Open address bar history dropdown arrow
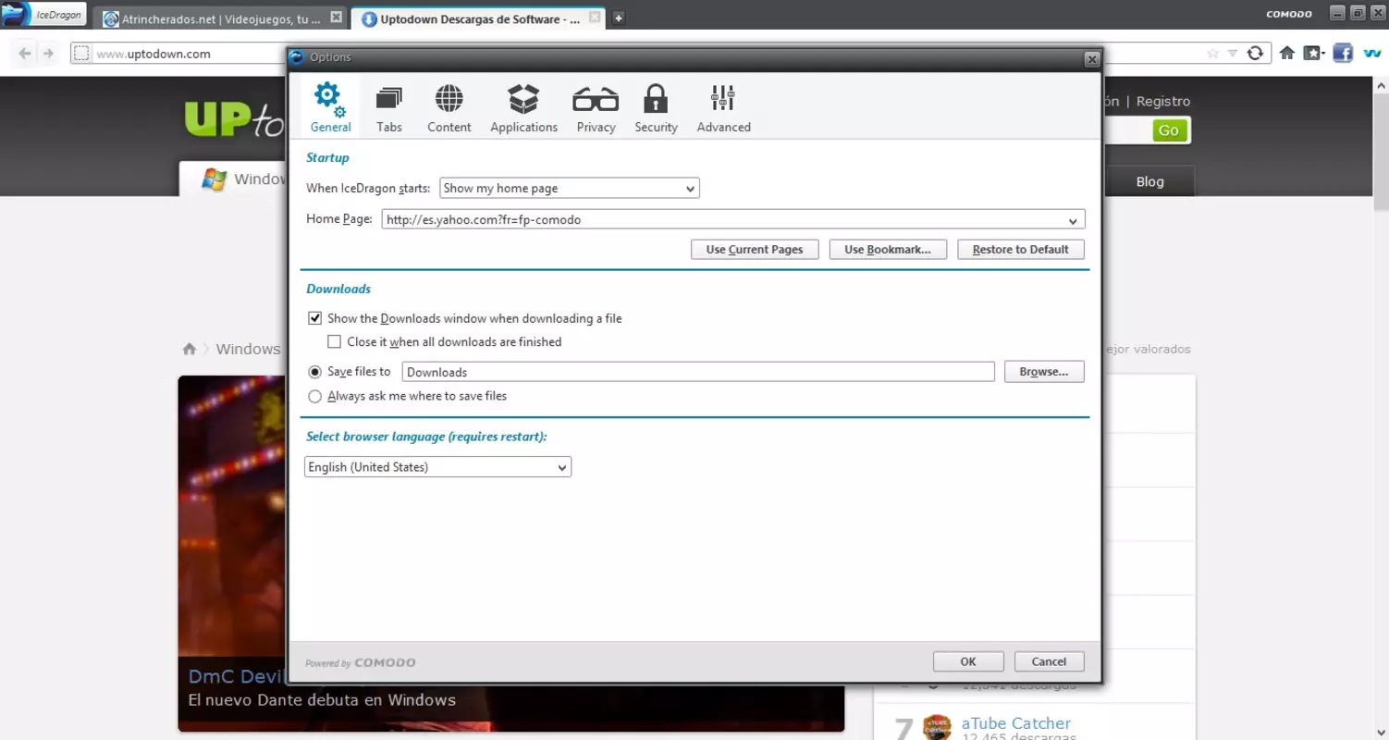Image resolution: width=1389 pixels, height=740 pixels. (x=1232, y=54)
